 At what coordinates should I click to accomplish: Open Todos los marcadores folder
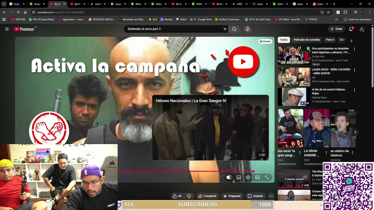pos(358,20)
